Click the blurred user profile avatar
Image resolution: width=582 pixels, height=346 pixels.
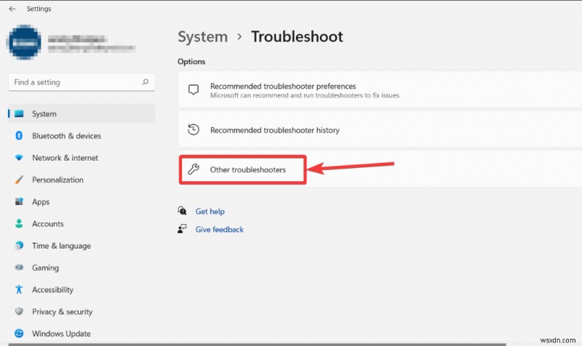coord(25,42)
